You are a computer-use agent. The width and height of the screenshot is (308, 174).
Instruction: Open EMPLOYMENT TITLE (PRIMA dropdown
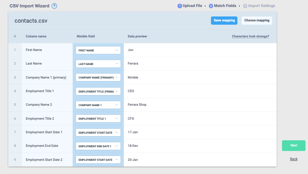pyautogui.click(x=98, y=91)
